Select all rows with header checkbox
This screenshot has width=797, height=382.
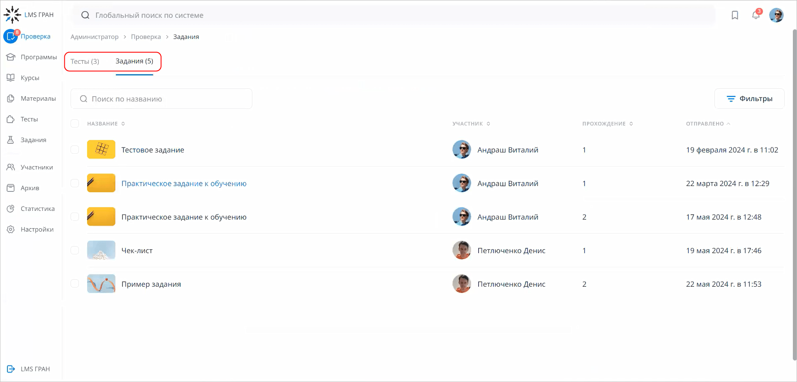pos(75,123)
